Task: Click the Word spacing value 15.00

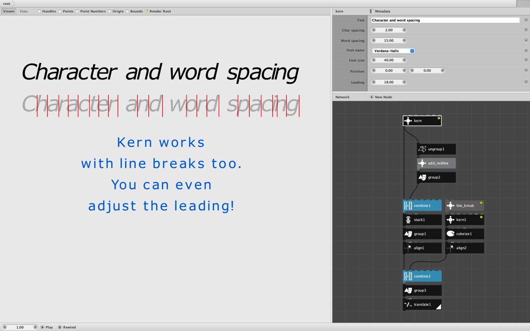Action: click(388, 40)
